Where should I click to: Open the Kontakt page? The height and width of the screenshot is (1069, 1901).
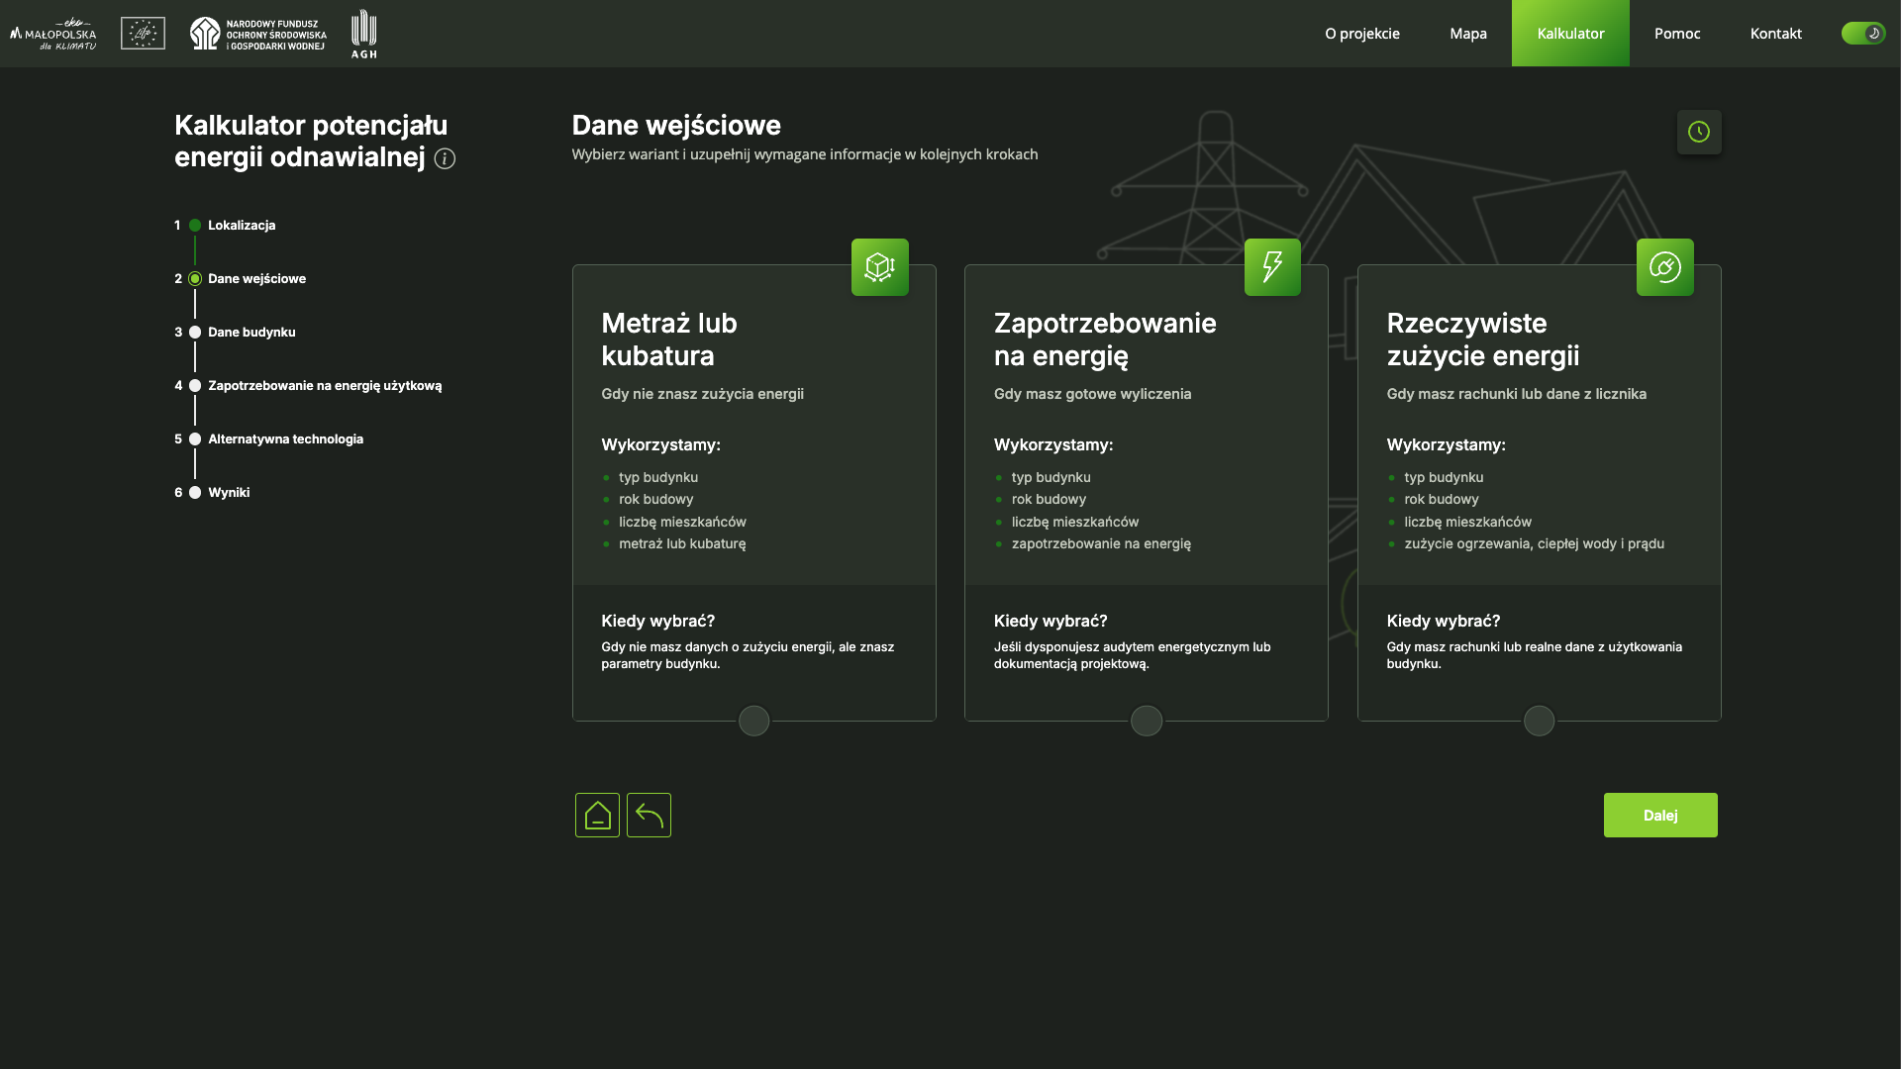tap(1775, 34)
